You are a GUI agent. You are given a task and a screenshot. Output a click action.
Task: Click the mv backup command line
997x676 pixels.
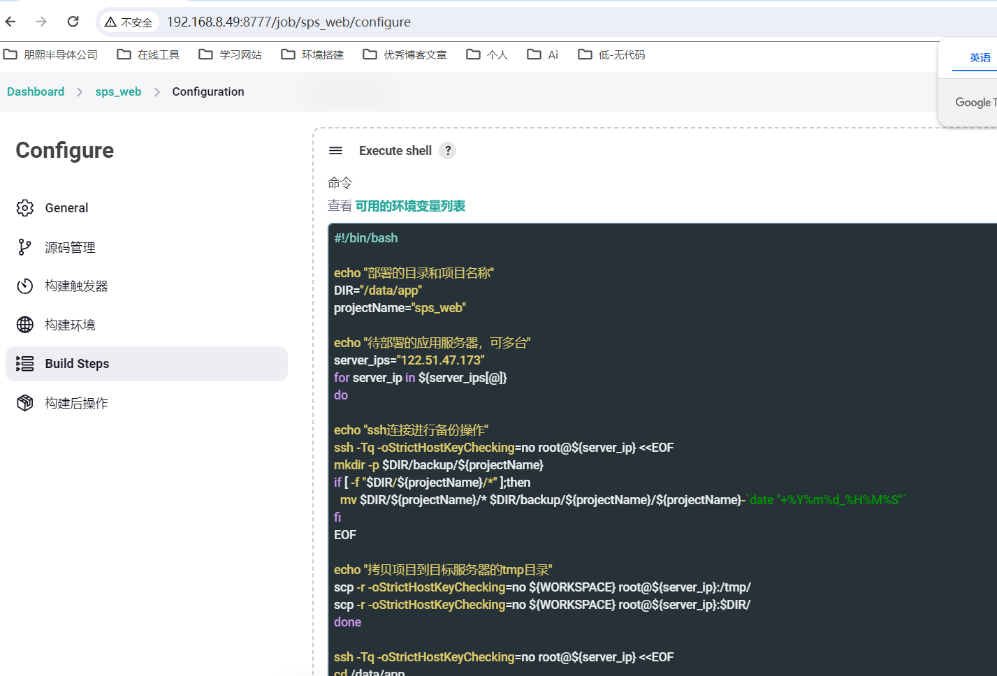(x=623, y=500)
